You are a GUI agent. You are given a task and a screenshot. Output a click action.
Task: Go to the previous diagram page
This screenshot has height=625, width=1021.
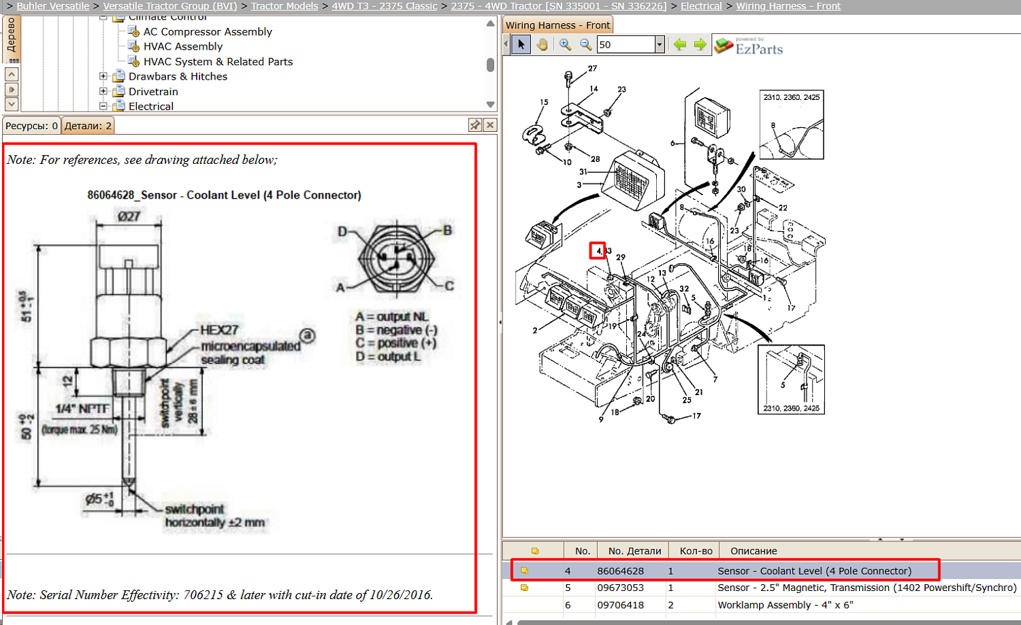pos(679,45)
